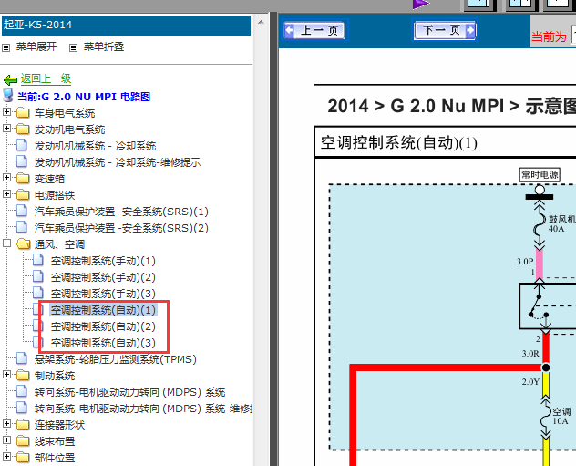Click the folder icon of 电源搭铁
Image resolution: width=576 pixels, height=466 pixels.
click(23, 194)
